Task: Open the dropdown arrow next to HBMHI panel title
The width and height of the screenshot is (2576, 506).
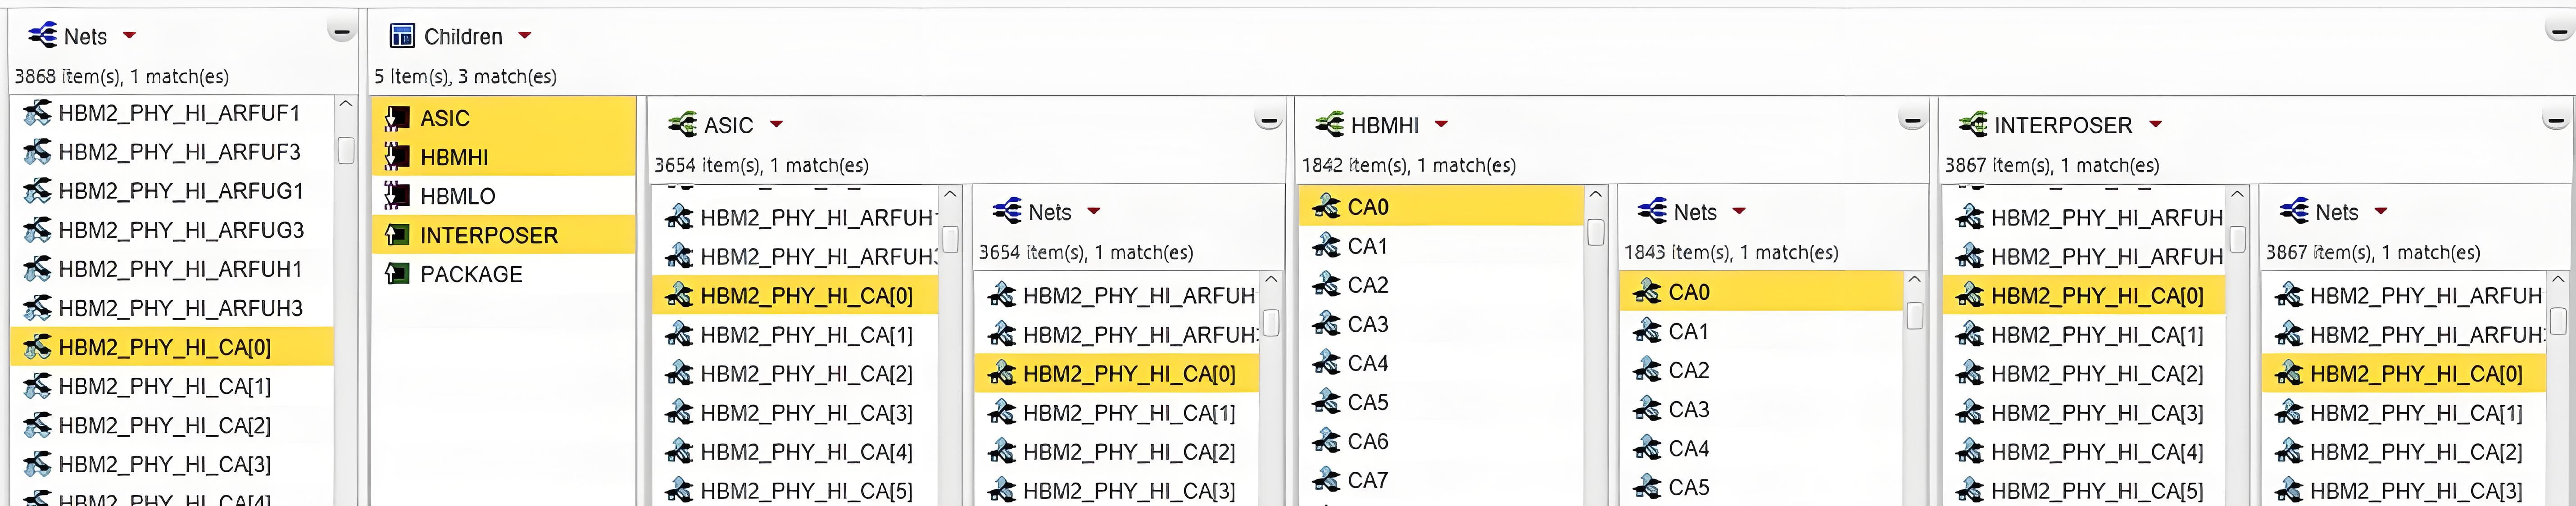Action: point(1441,125)
